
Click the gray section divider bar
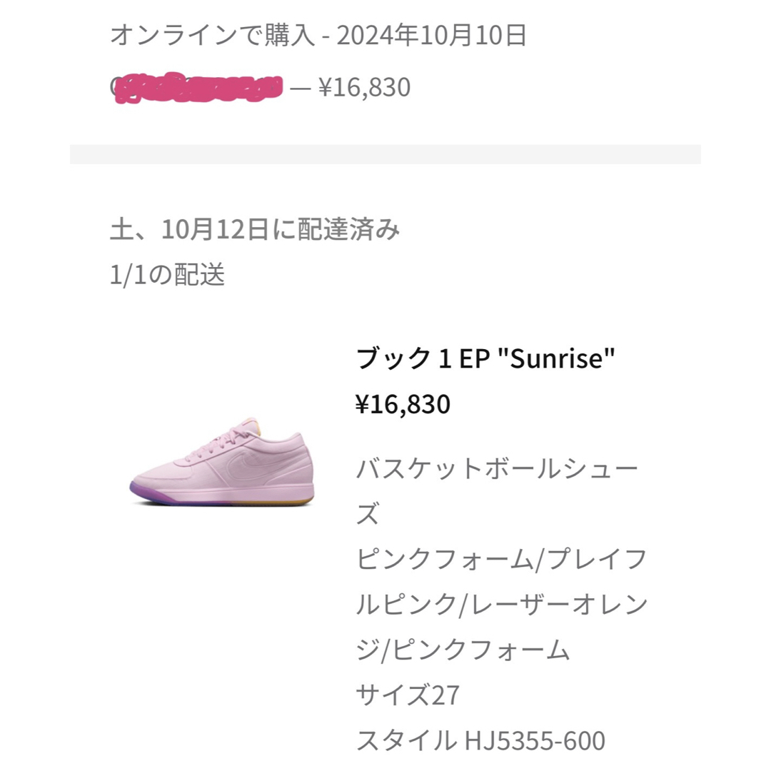385,154
